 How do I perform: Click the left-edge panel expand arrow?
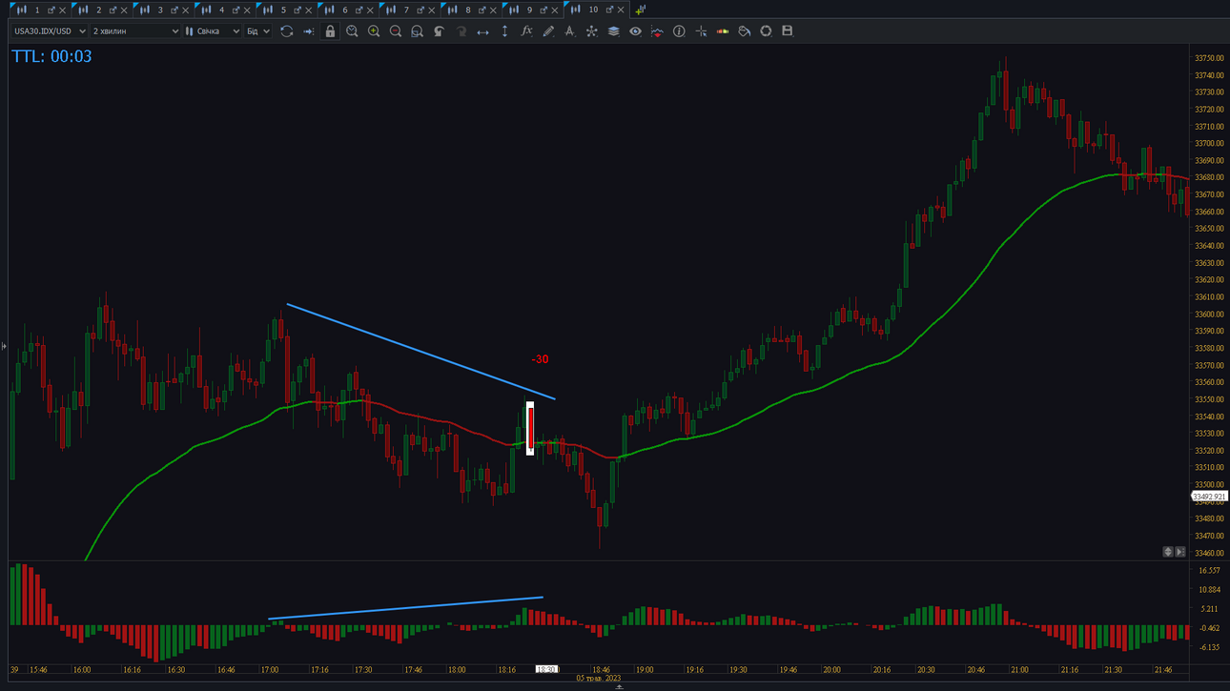pyautogui.click(x=4, y=346)
